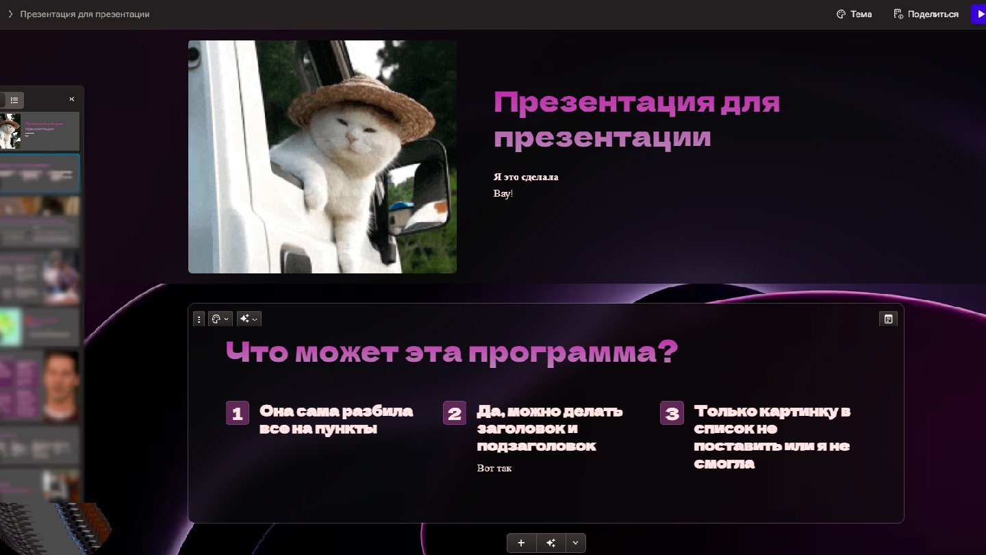Select the highlighted second slide thumbnail
This screenshot has height=555, width=986.
click(x=39, y=173)
